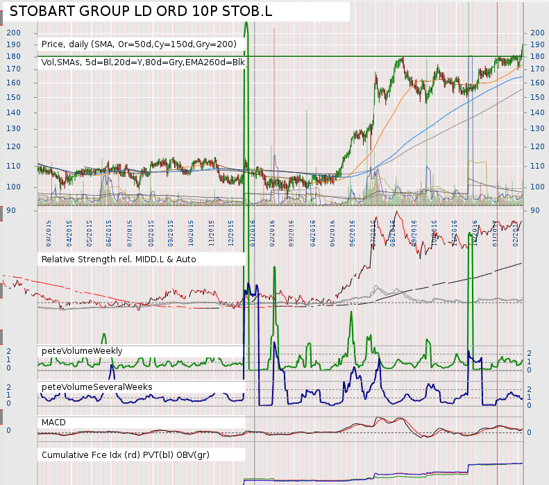Click the 190 value on left price axis
Image resolution: width=549 pixels, height=485 pixels.
(x=14, y=45)
